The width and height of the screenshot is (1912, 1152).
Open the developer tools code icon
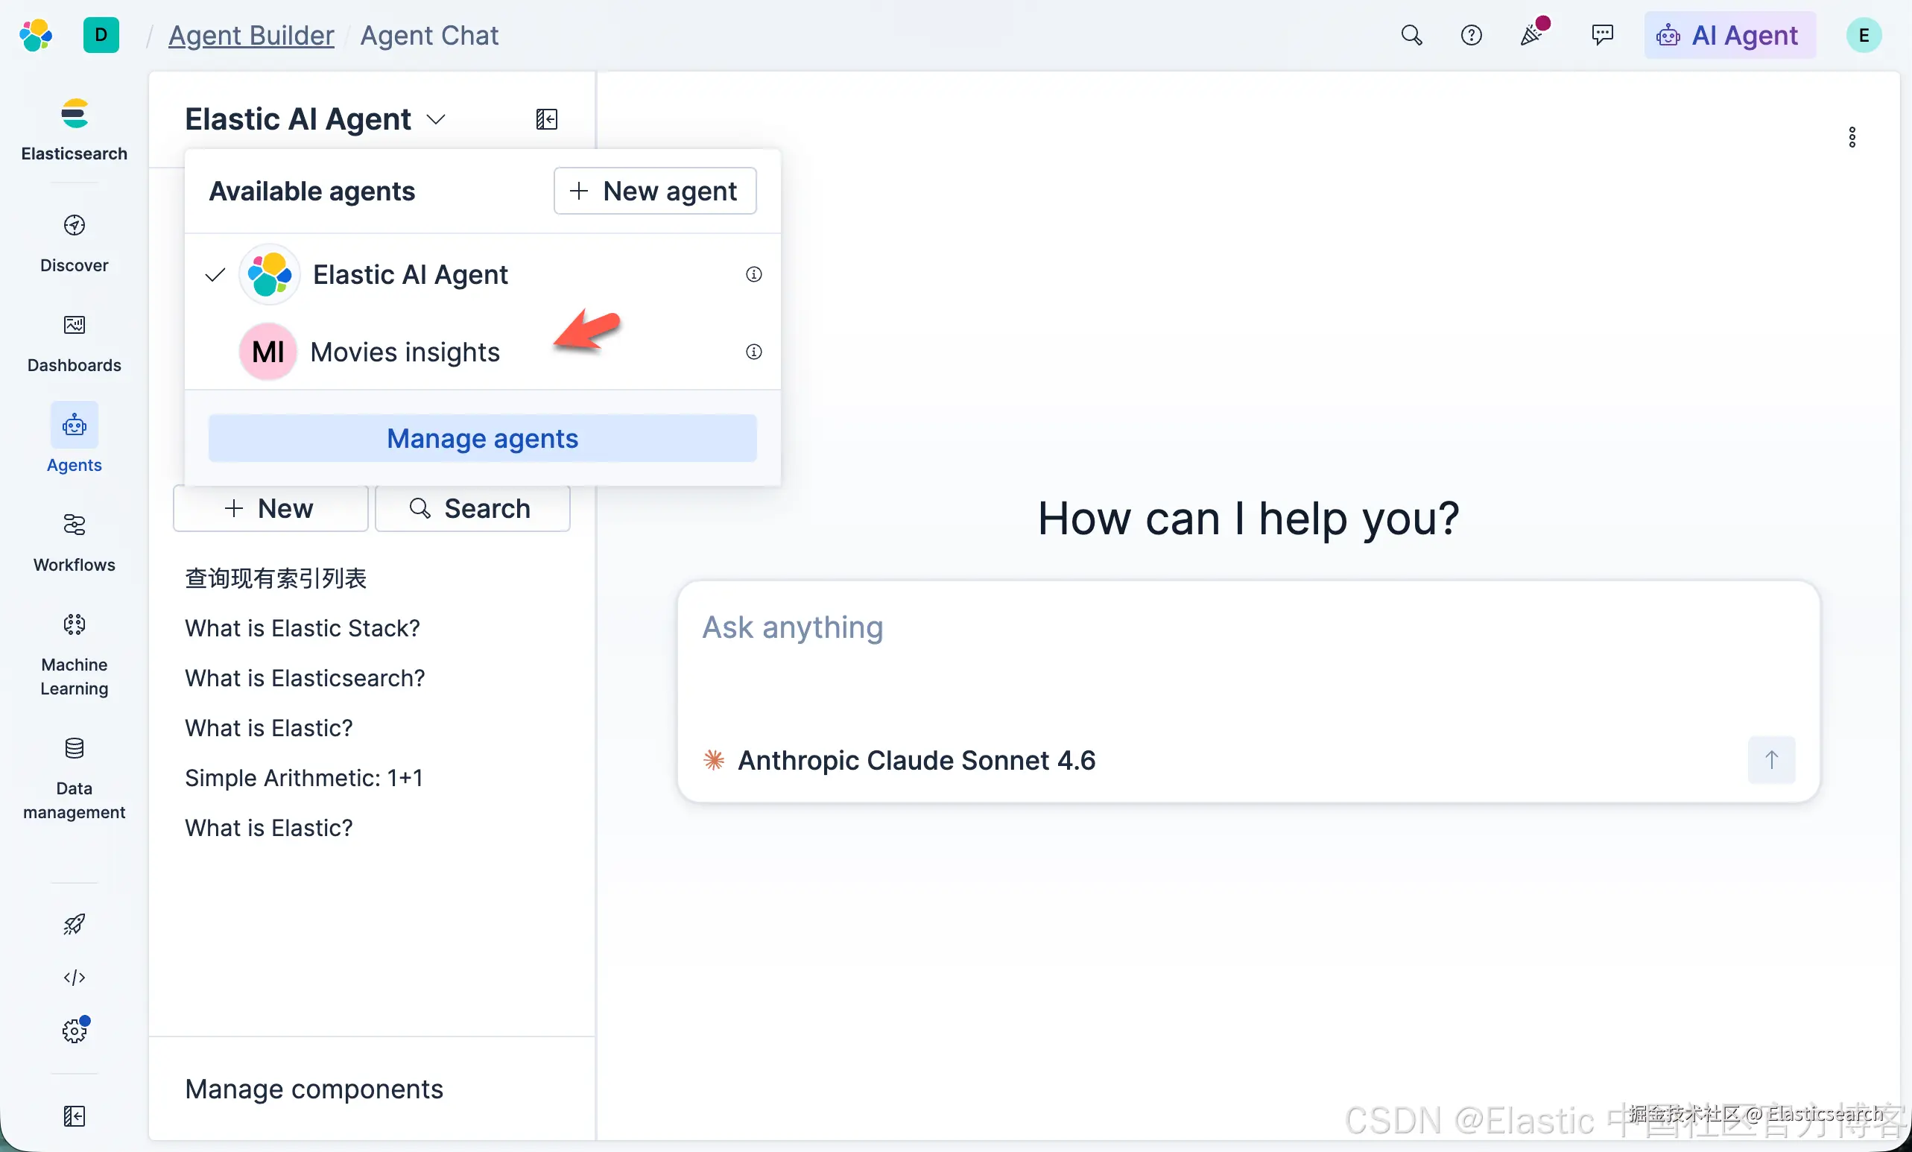coord(75,978)
